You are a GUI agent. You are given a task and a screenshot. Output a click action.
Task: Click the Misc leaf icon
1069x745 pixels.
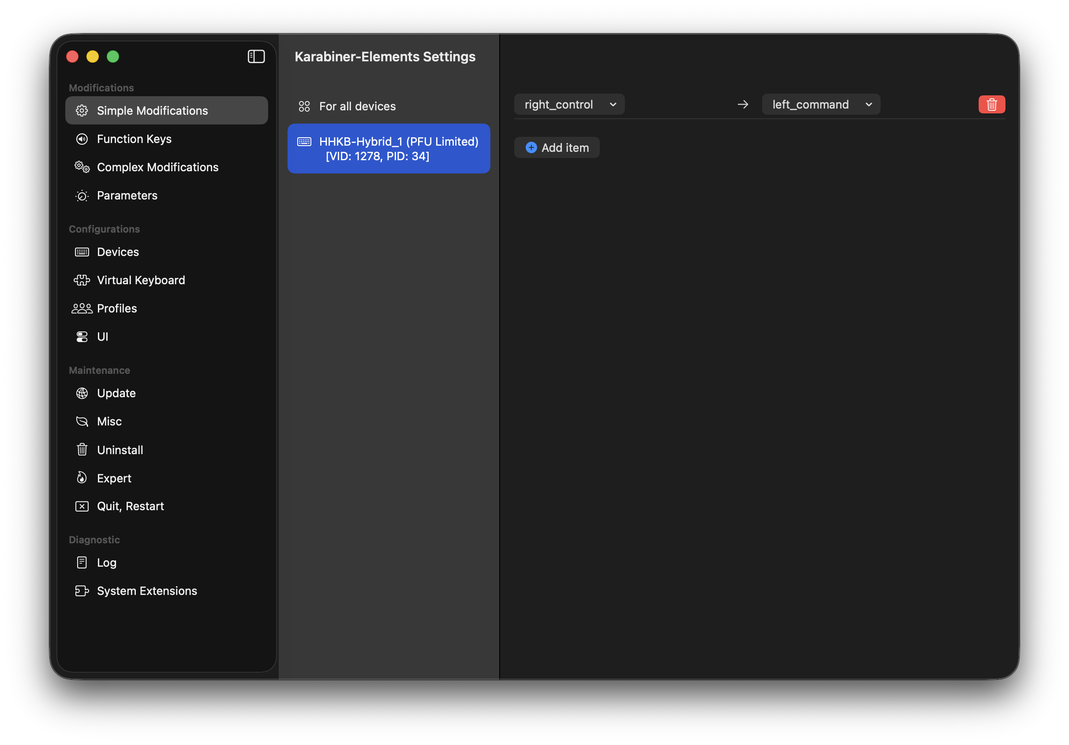pyautogui.click(x=82, y=421)
